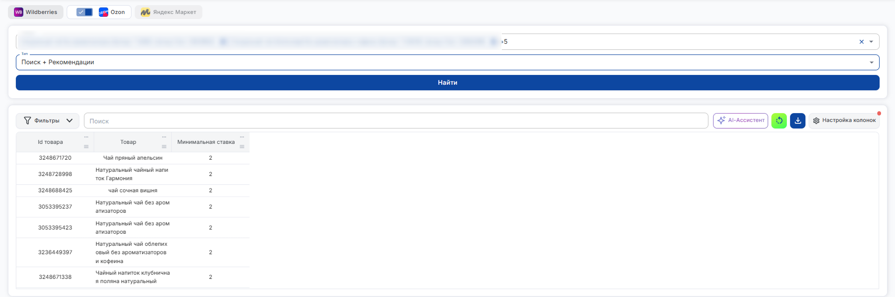Viewport: 895px width, 297px height.
Task: Open the Id товара column options dots
Action: click(86, 137)
